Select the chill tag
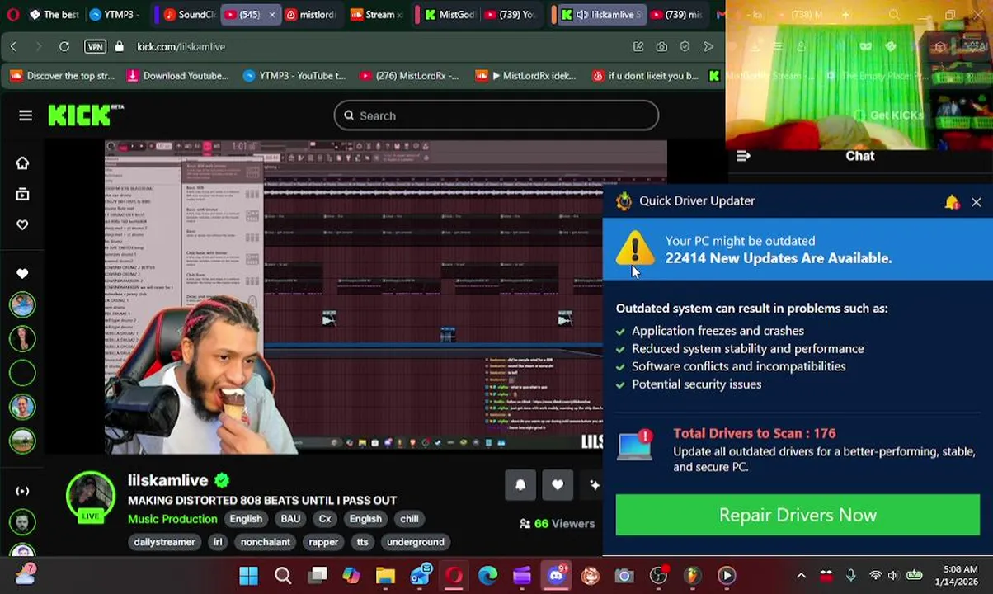Viewport: 993px width, 594px height. pos(409,519)
